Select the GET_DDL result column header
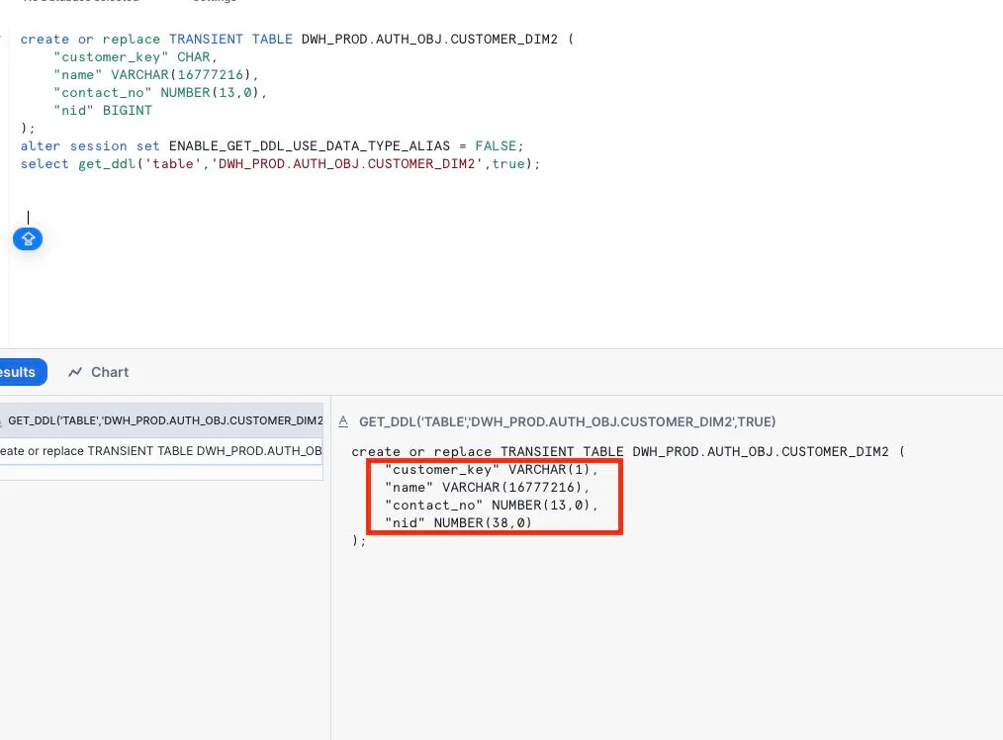1003x740 pixels. click(x=163, y=420)
